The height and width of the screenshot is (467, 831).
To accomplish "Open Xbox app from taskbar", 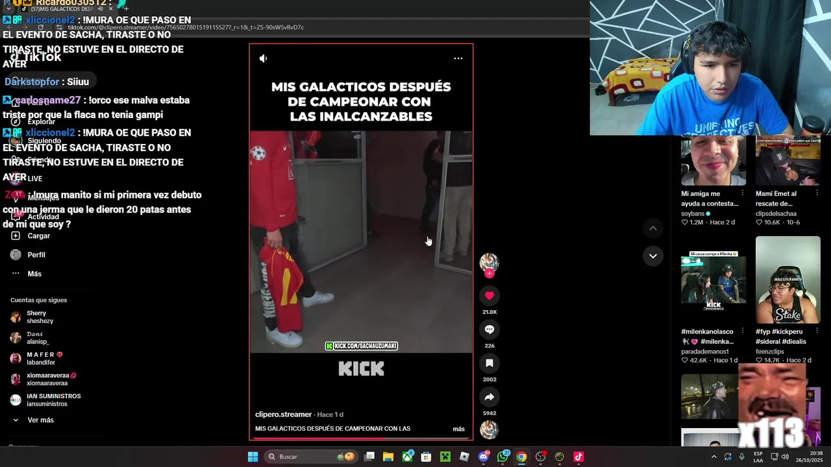I will pos(407,457).
